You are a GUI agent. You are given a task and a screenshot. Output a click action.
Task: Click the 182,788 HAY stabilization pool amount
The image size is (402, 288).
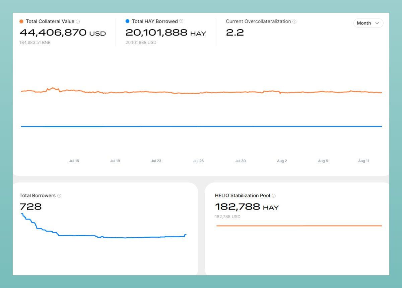(x=247, y=206)
